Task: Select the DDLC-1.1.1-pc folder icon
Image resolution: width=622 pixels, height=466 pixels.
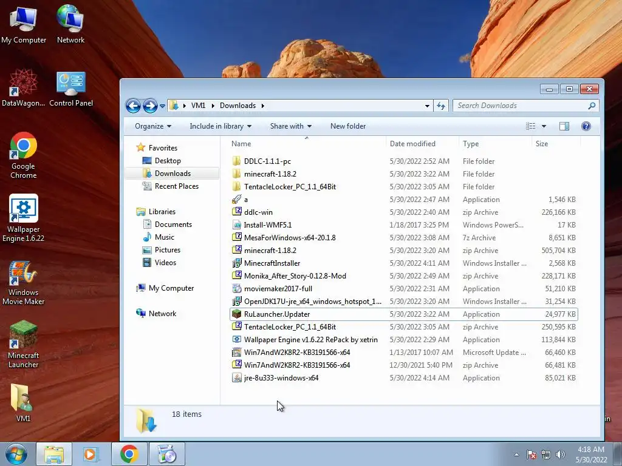Action: tap(236, 161)
